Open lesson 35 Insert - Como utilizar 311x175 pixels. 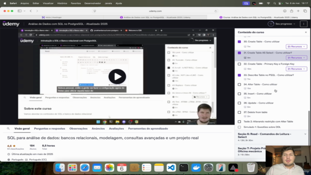click(258, 94)
